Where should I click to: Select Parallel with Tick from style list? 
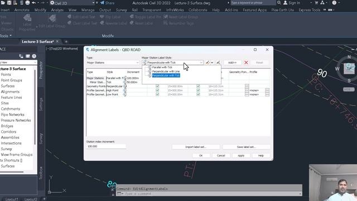pos(162,67)
